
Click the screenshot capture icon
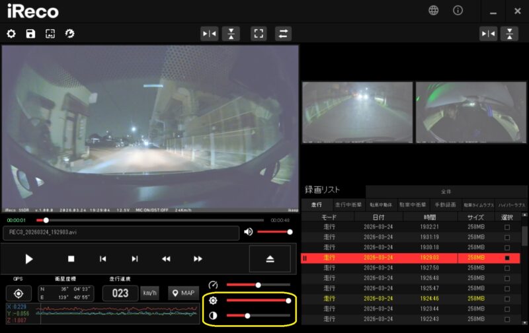pyautogui.click(x=50, y=34)
